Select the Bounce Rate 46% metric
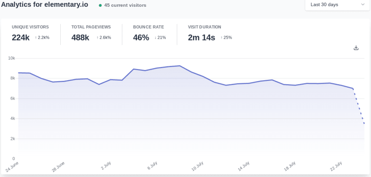The width and height of the screenshot is (371, 177). coord(149,34)
